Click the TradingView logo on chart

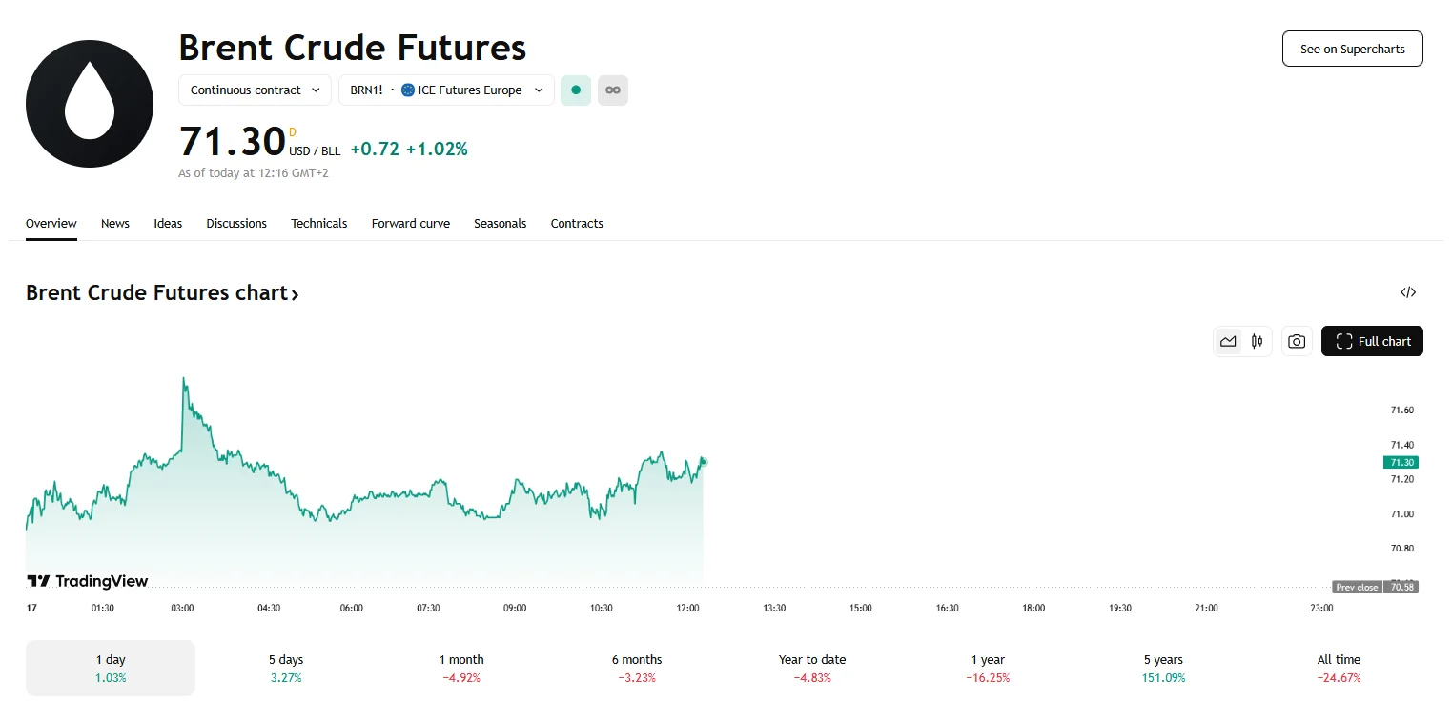87,581
